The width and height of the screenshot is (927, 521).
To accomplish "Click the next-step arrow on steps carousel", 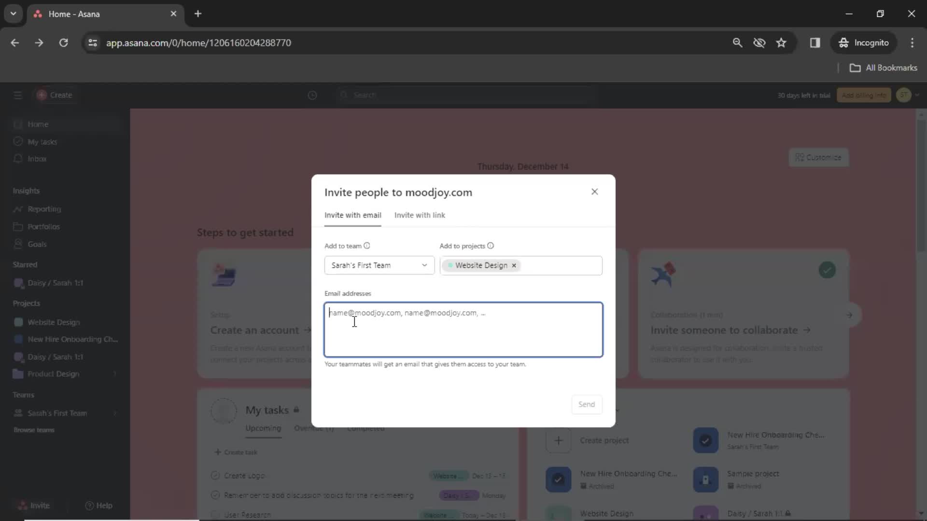I will point(849,315).
